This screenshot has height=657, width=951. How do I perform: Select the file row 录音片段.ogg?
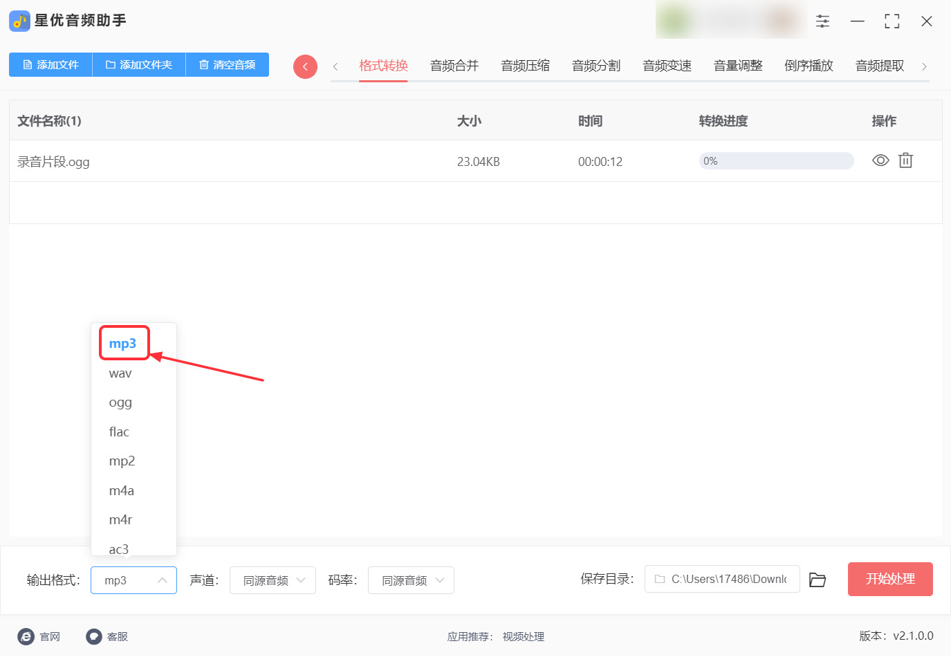coord(475,161)
